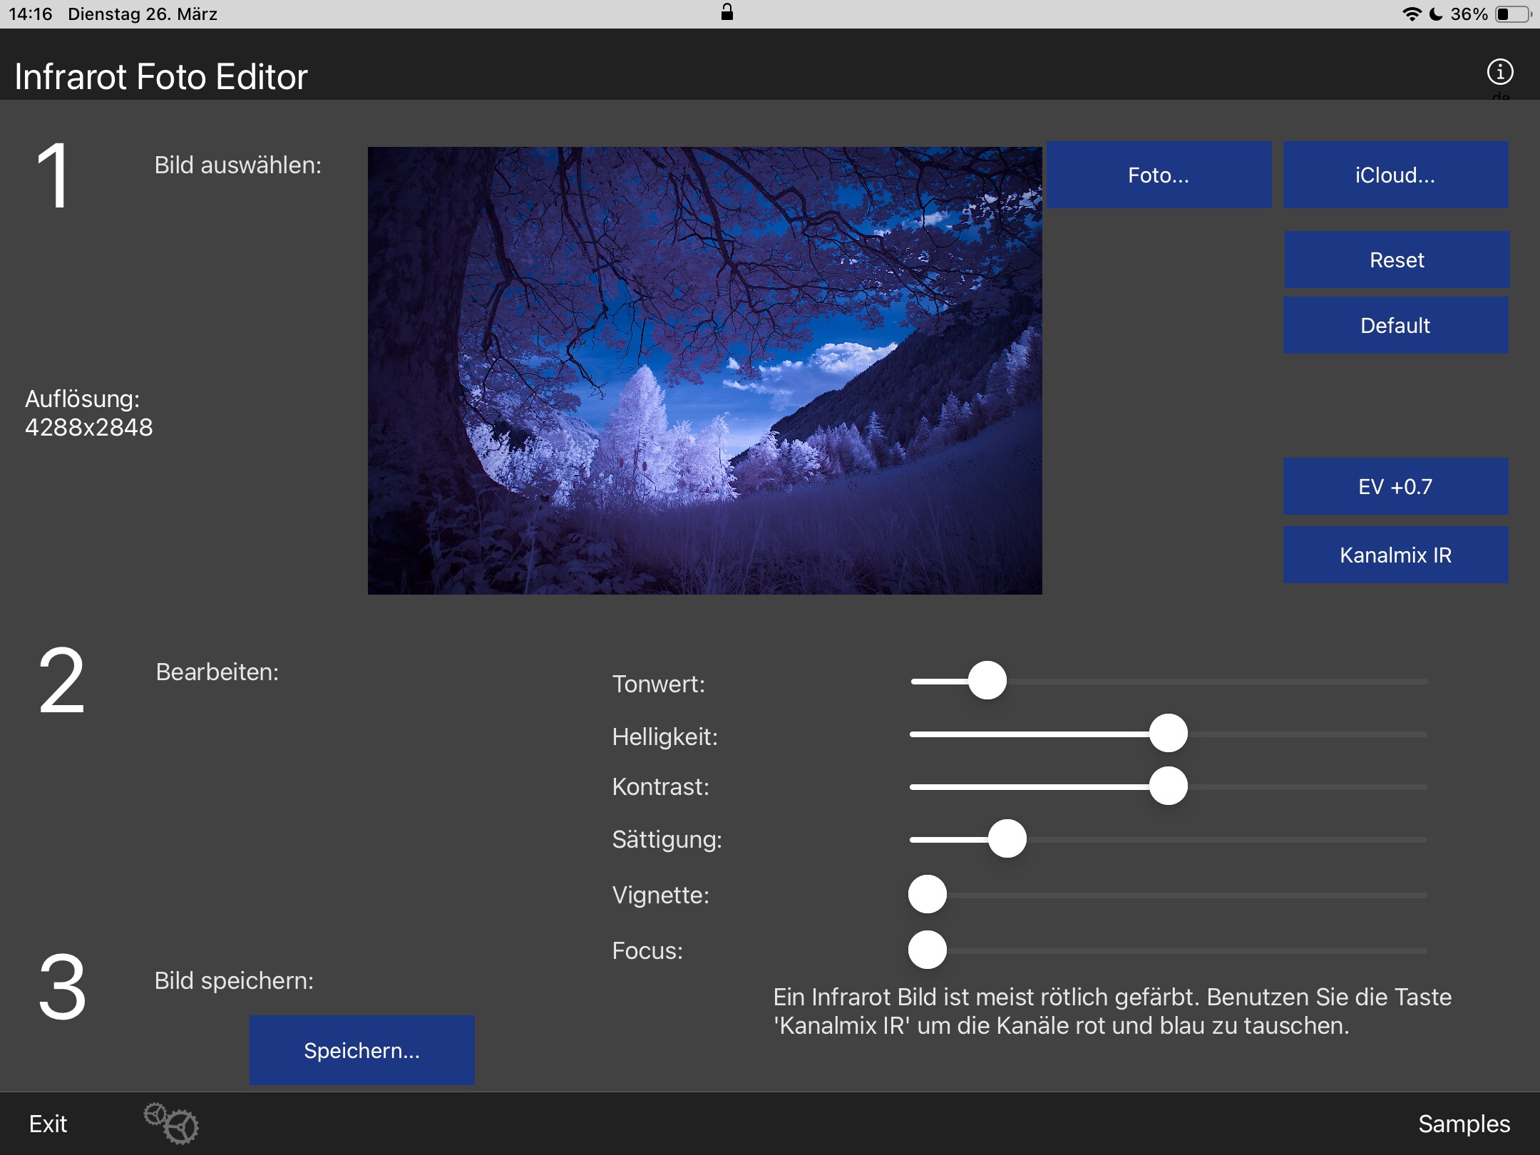Open the info icon in title bar
Viewport: 1540px width, 1155px height.
tap(1499, 72)
